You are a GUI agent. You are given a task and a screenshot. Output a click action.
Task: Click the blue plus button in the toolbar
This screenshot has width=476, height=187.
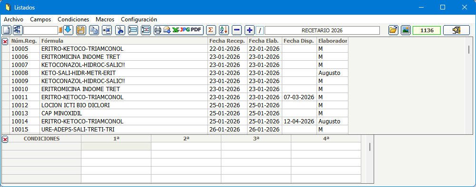click(249, 30)
